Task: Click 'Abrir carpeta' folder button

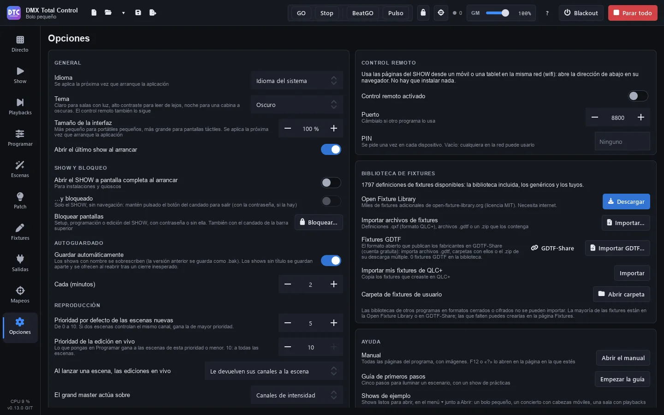Action: [622, 294]
